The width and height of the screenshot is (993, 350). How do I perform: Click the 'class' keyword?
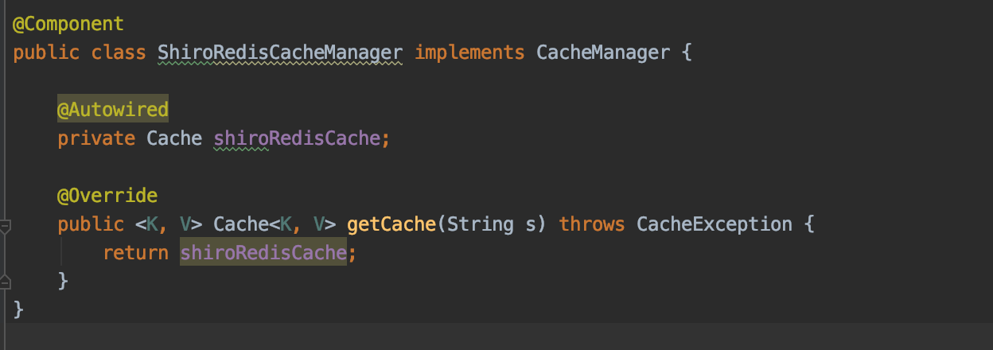pos(118,52)
